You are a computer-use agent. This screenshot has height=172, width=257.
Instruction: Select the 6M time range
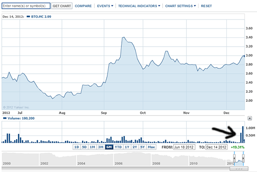click(x=109, y=147)
